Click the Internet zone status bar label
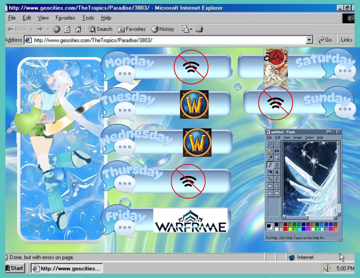This screenshot has width=360, height=278. tap(305, 257)
